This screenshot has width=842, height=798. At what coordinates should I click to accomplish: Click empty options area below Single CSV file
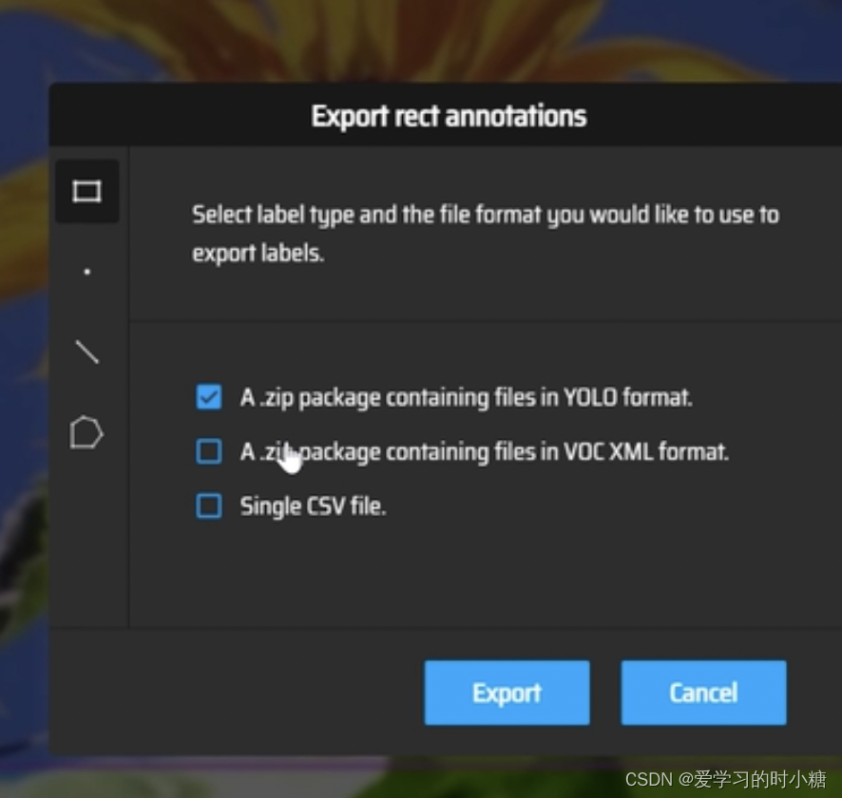[484, 574]
